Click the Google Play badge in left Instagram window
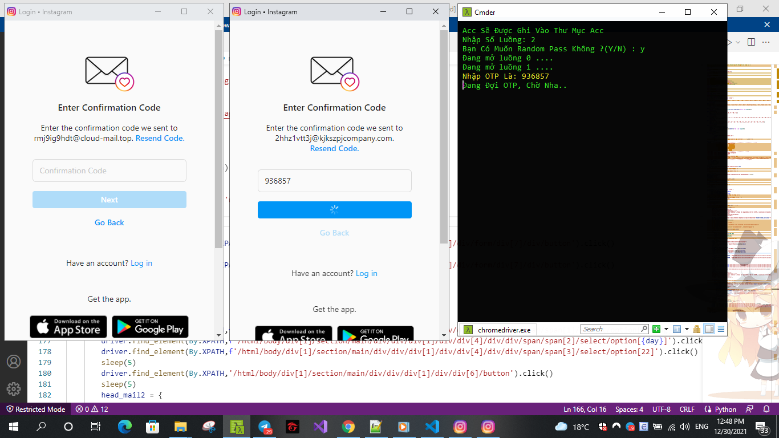Viewport: 779px width, 438px height. pyautogui.click(x=150, y=327)
